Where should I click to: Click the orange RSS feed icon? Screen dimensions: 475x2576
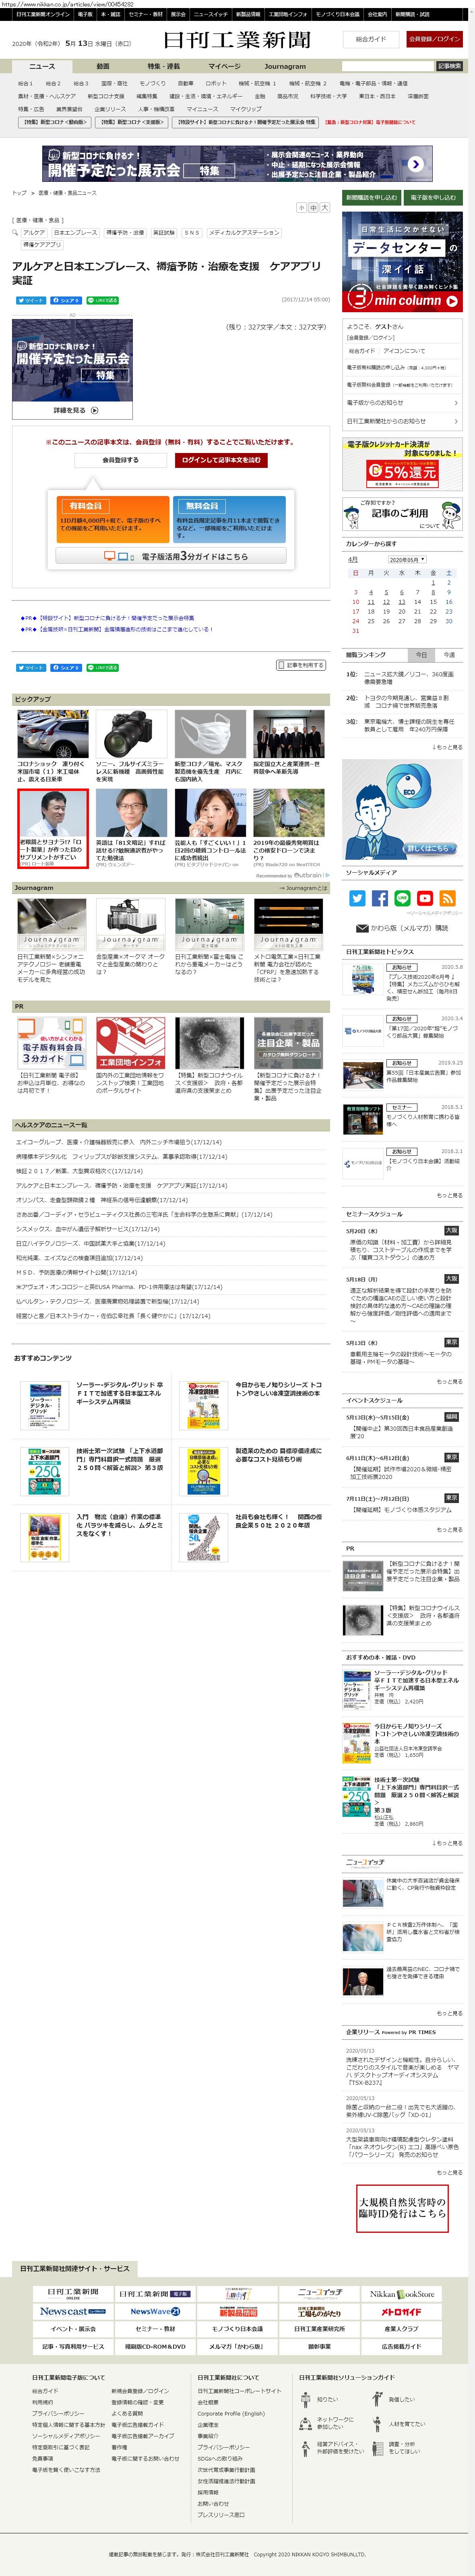pos(447,898)
